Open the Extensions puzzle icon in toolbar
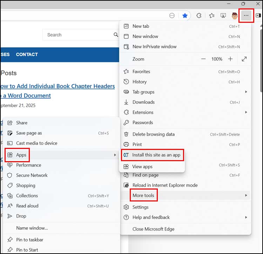The image size is (263, 254). [199, 15]
